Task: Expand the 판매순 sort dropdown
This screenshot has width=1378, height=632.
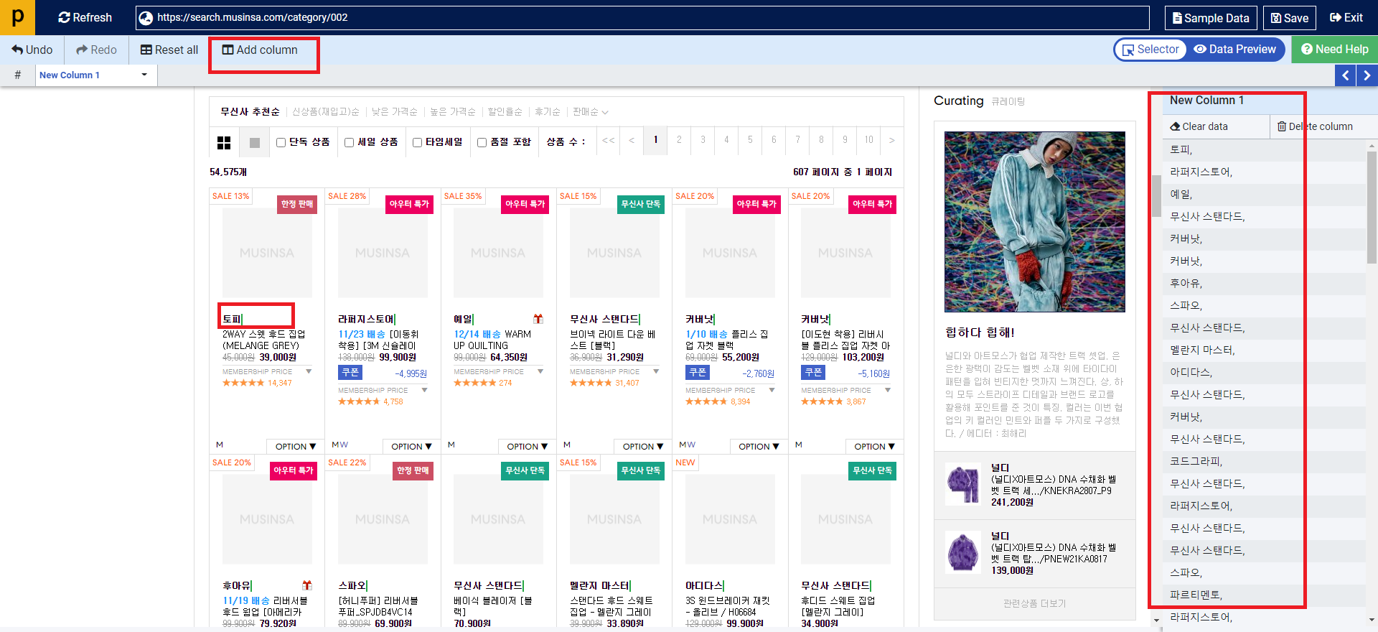Action: click(590, 112)
